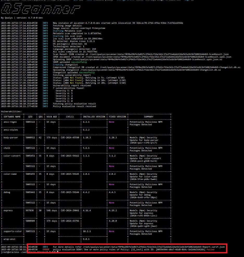Click the 'chalk' software name cell
The image size is (244, 257).
point(7,148)
